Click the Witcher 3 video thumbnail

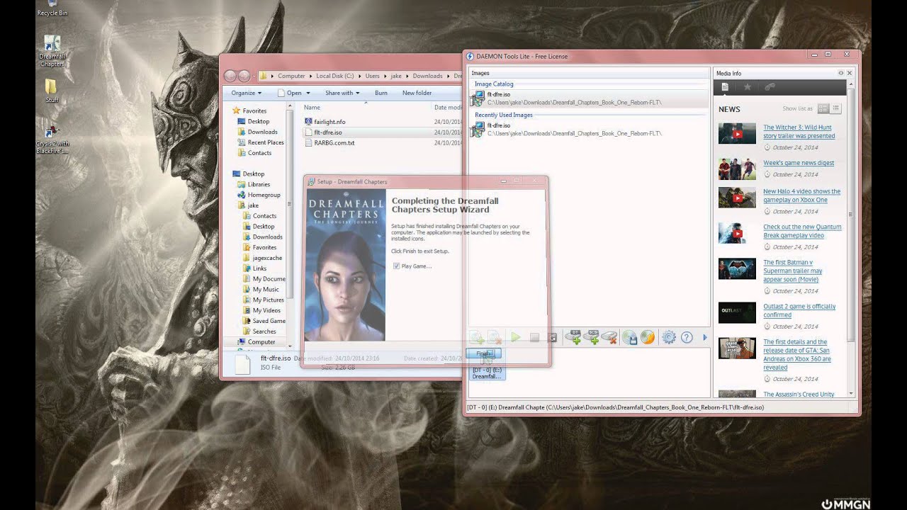(737, 133)
